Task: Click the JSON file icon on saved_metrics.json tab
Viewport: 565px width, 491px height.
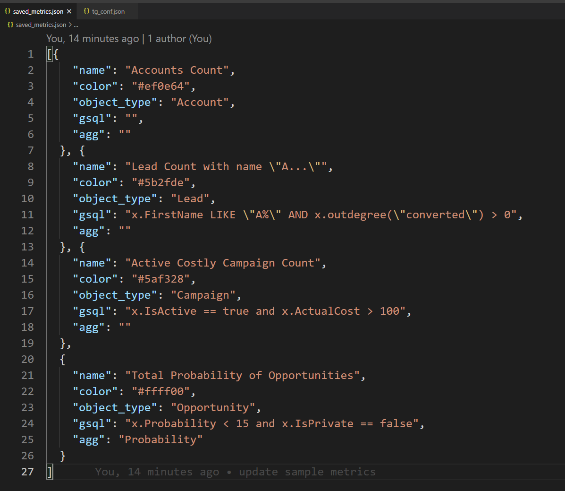Action: tap(8, 11)
